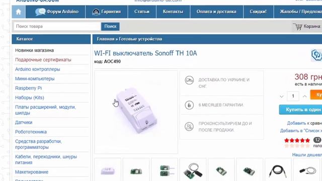The width and height of the screenshot is (322, 181).
Task: Open Новинки магазина category
Action: coord(34,50)
